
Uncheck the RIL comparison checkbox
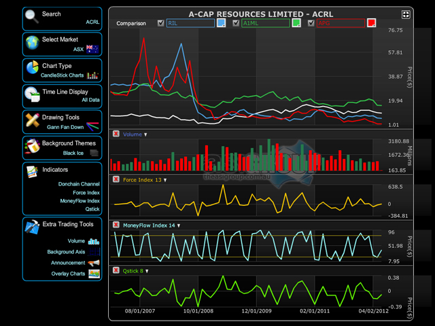(x=160, y=23)
